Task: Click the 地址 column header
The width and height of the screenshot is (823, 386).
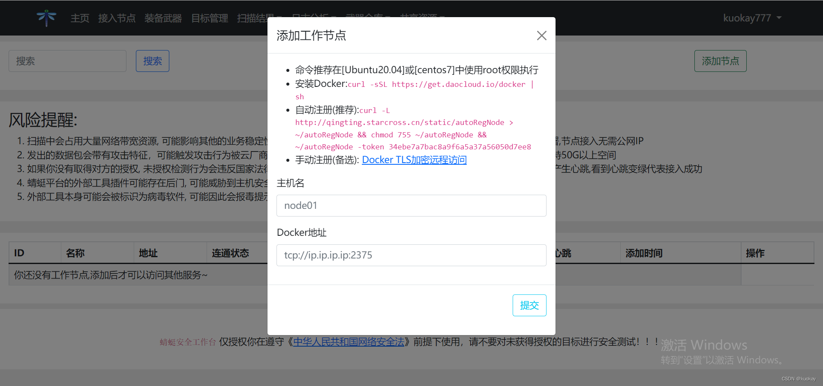Action: (x=170, y=253)
